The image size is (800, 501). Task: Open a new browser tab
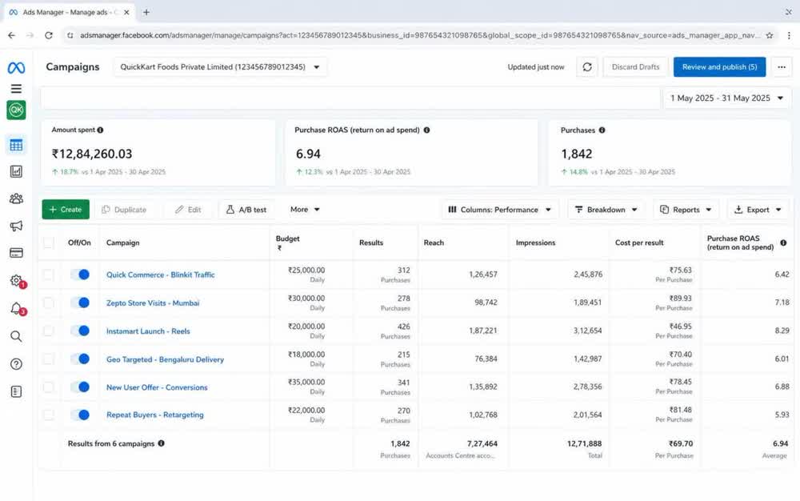point(146,12)
